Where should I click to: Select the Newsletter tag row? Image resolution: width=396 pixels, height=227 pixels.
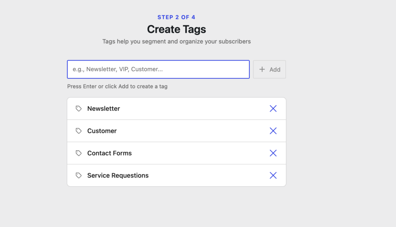tap(176, 108)
